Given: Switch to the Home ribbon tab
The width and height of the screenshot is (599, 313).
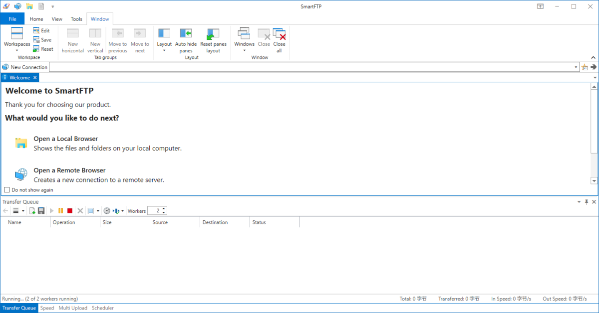Looking at the screenshot, I should 36,19.
